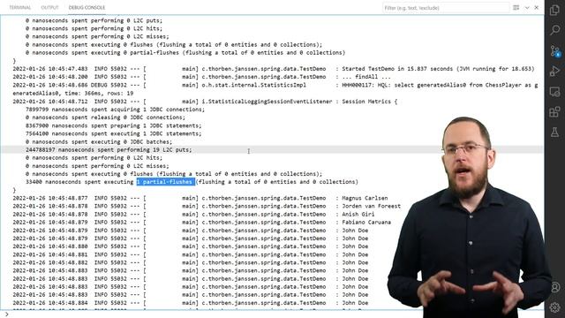Click the 'Magnus Carlsen' log line
This screenshot has height=318, width=565.
click(200, 198)
